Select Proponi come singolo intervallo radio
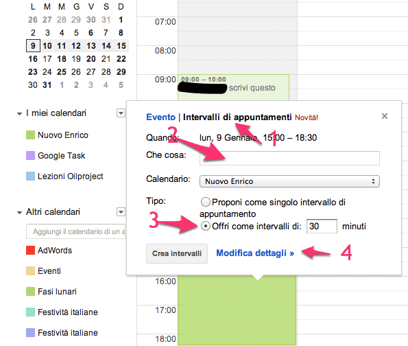Image resolution: width=408 pixels, height=346 pixels. [205, 202]
